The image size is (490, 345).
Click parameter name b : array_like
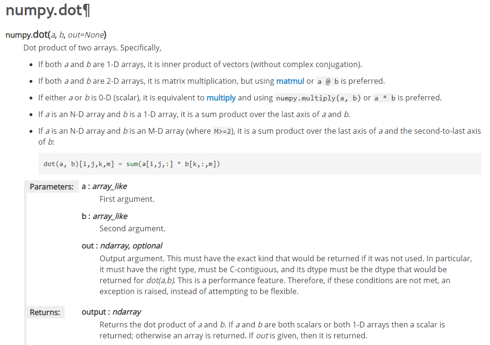(104, 216)
